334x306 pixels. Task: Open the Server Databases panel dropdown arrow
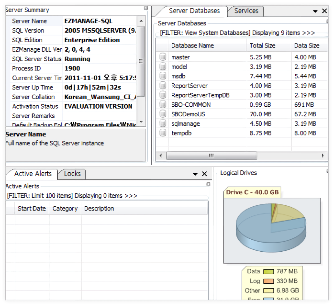(315, 11)
